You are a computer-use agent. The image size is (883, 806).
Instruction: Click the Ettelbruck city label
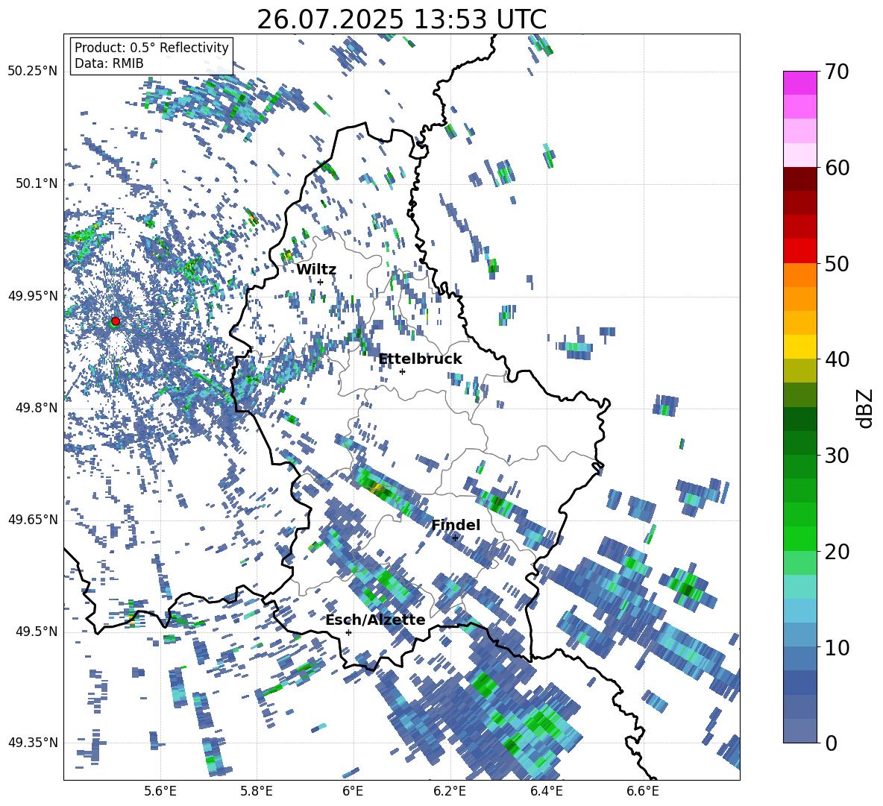(420, 359)
